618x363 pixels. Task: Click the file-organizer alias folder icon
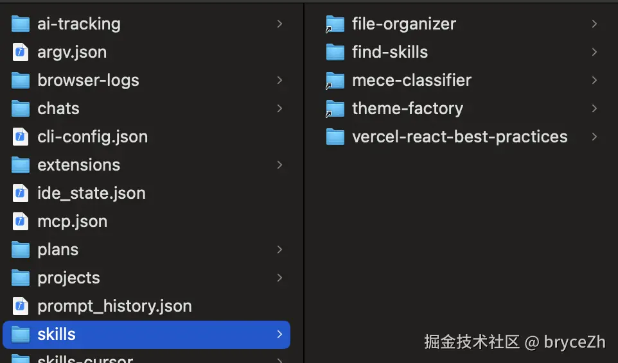pos(335,24)
